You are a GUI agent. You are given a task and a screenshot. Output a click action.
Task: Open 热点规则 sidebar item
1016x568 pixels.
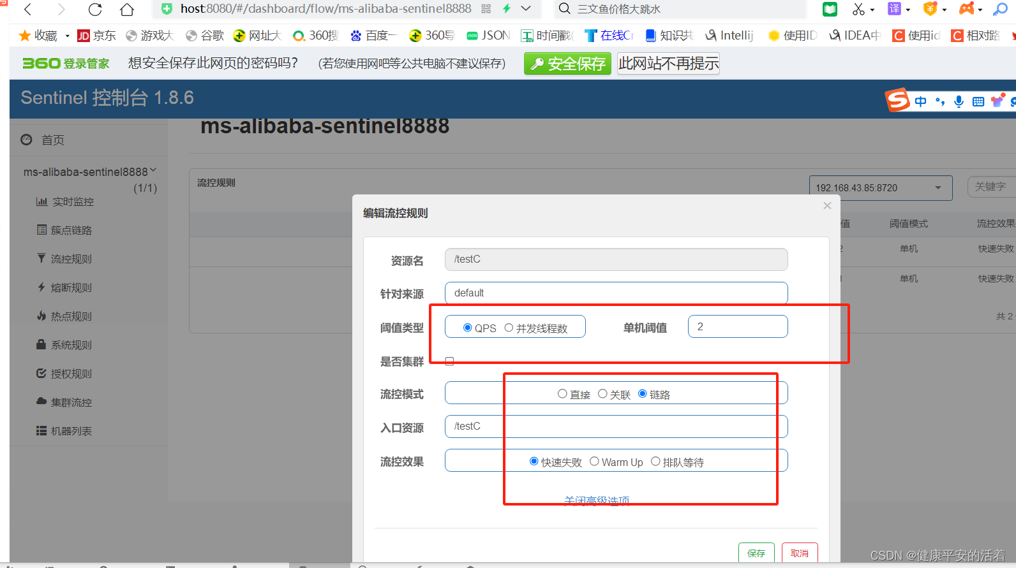coord(64,316)
